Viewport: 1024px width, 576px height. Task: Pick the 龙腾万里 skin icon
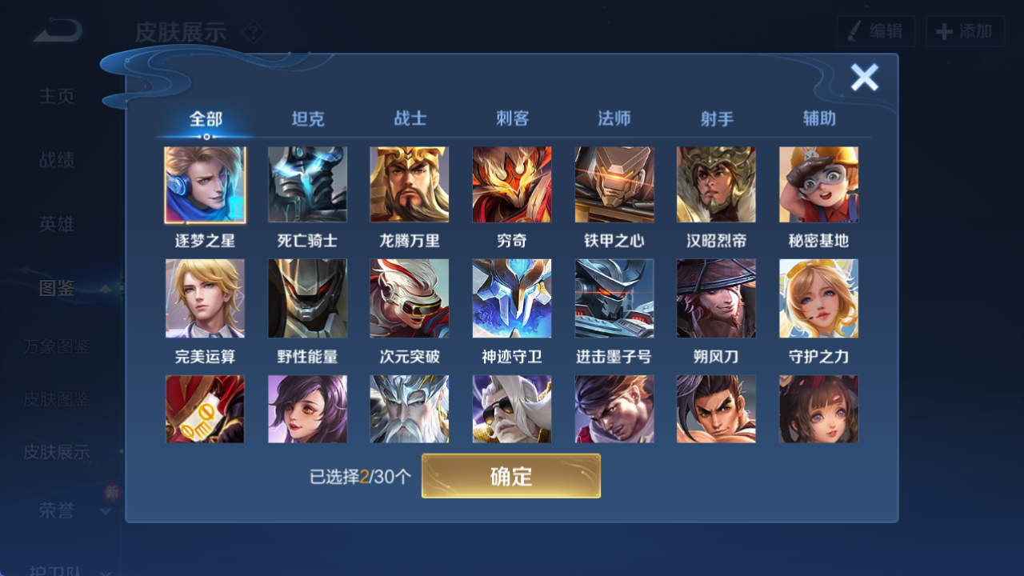click(410, 185)
